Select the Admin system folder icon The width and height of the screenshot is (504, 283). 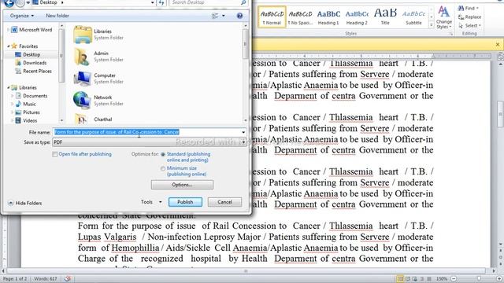click(82, 57)
